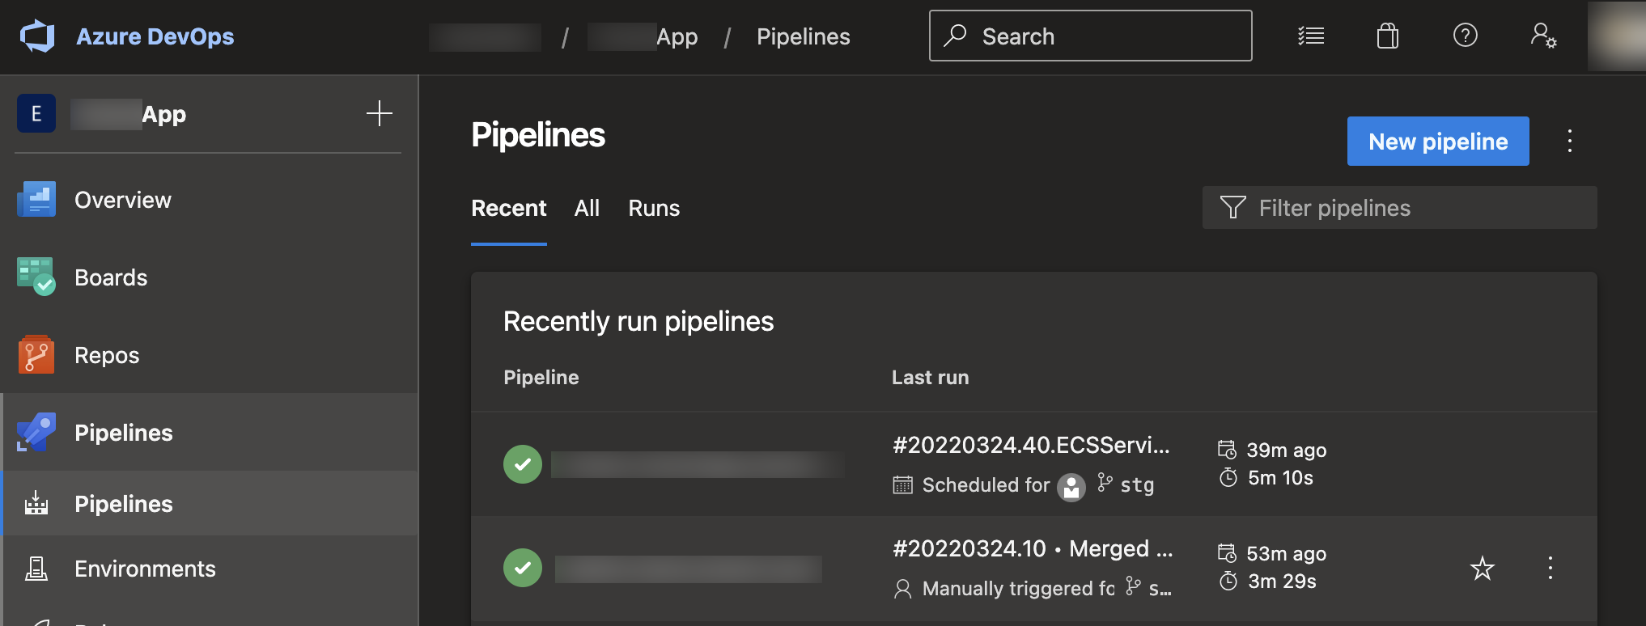Switch to the Recent tab
This screenshot has height=626, width=1646.
[x=509, y=209]
